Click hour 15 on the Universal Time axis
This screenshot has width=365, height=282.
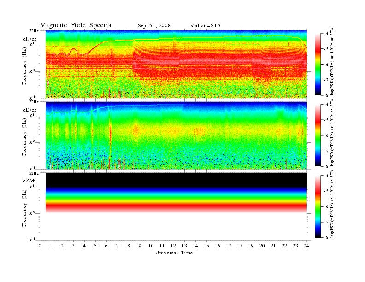[207, 246]
